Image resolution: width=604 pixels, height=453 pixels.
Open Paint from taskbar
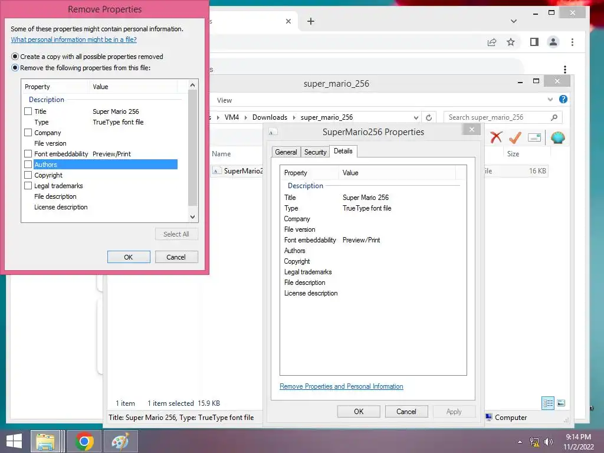coord(120,441)
